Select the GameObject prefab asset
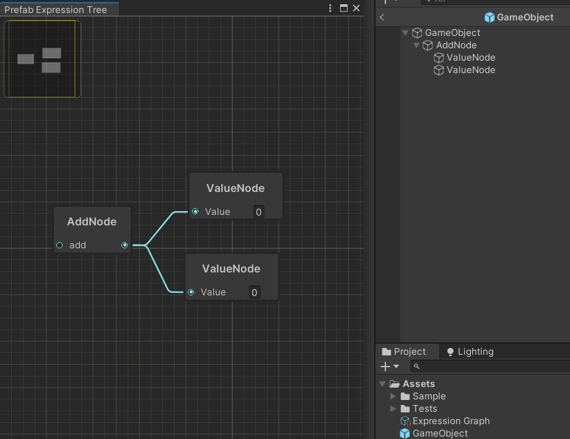Image resolution: width=570 pixels, height=439 pixels. (x=440, y=433)
